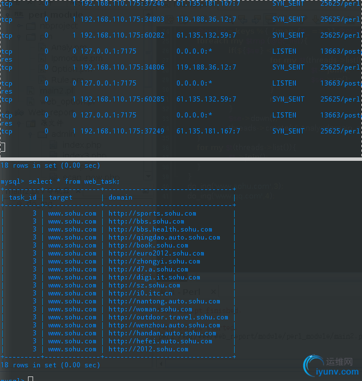Click http://qingdao.auto.sohu.com entry
Image resolution: width=362 pixels, height=381 pixels.
coord(164,237)
